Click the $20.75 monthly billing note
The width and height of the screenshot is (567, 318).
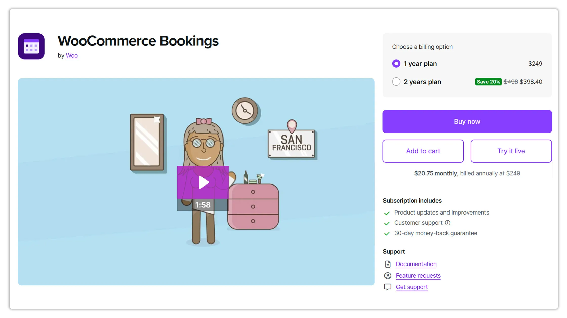(x=467, y=173)
